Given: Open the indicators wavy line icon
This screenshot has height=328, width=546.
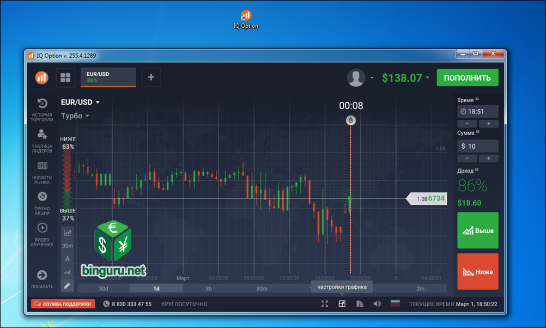Looking at the screenshot, I should (x=68, y=272).
